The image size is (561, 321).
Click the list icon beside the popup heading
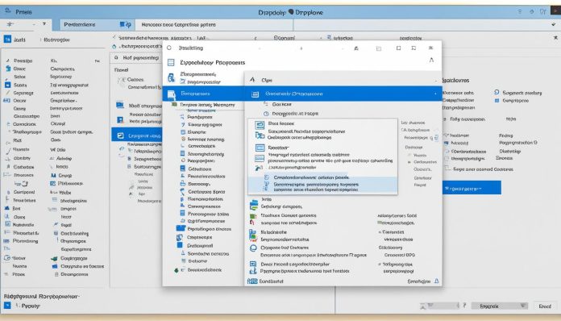click(171, 63)
